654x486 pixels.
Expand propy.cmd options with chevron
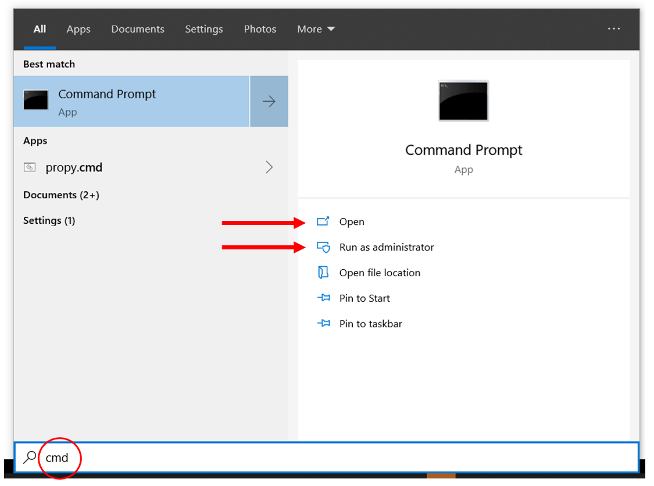click(269, 167)
